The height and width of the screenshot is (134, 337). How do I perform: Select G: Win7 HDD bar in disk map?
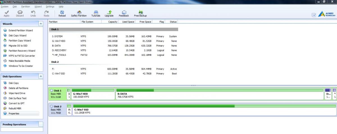click(x=93, y=94)
